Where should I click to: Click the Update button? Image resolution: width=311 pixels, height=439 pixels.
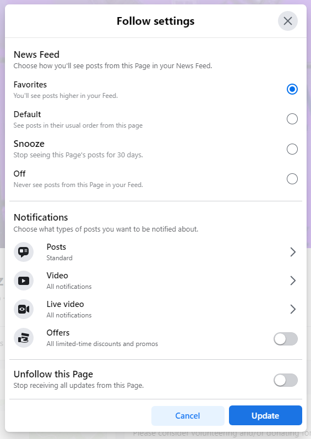[265, 415]
